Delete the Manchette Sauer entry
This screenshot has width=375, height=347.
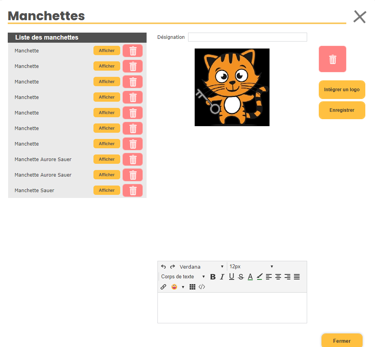pyautogui.click(x=133, y=191)
